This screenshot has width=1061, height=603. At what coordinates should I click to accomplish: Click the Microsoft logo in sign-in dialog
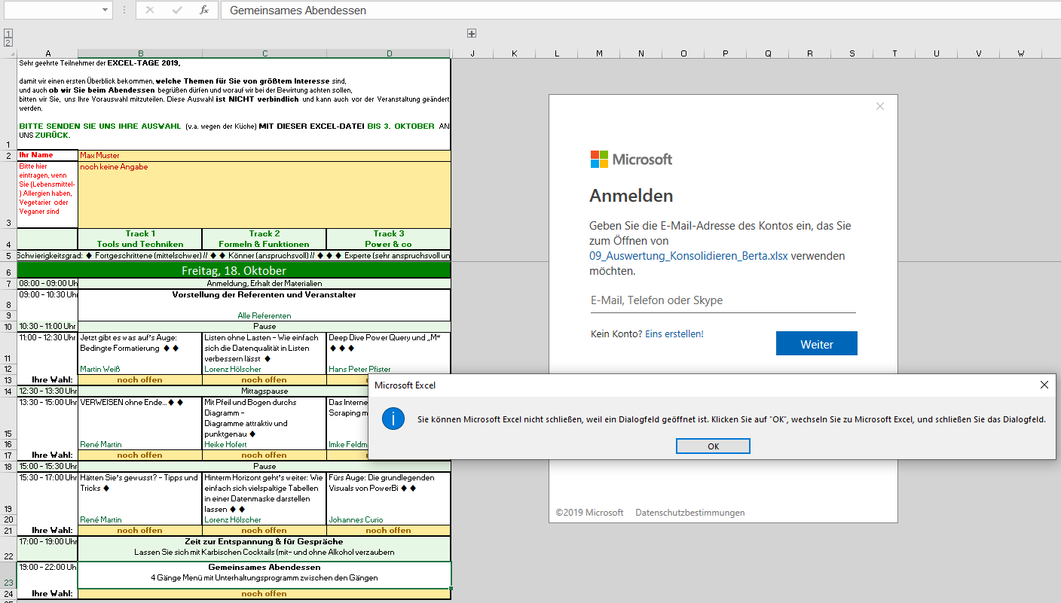631,159
